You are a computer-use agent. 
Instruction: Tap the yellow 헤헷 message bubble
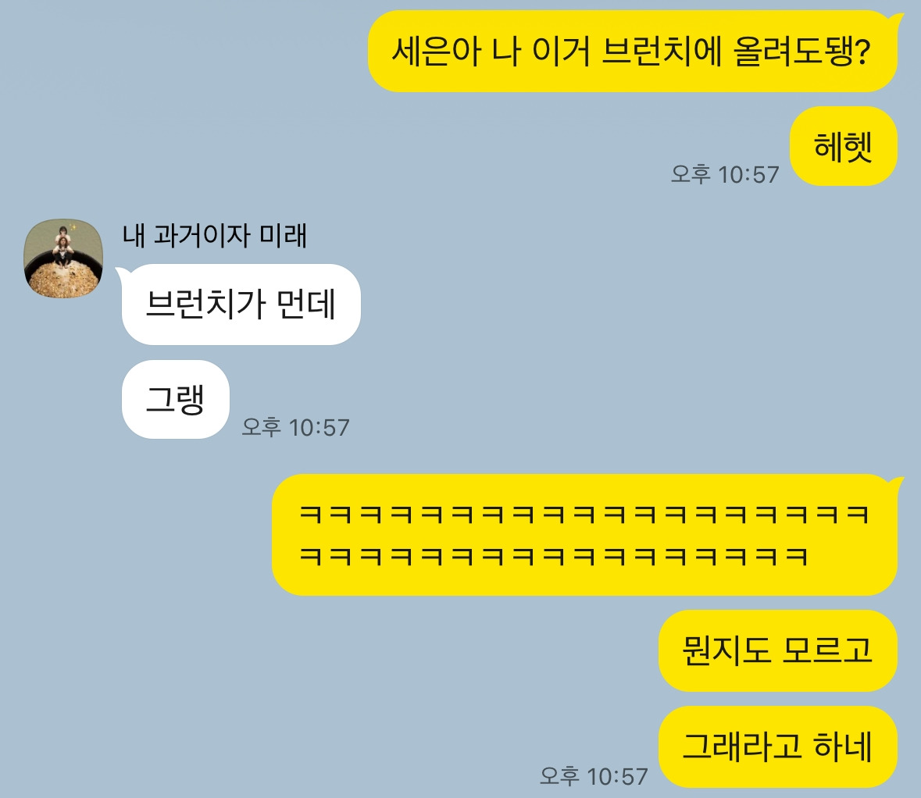point(843,146)
